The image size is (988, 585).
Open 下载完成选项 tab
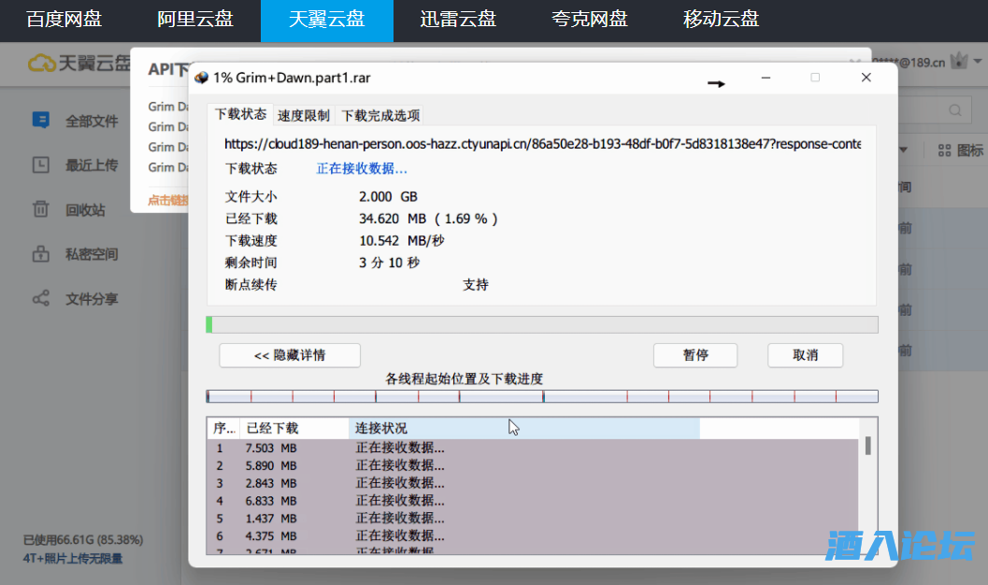coord(379,116)
